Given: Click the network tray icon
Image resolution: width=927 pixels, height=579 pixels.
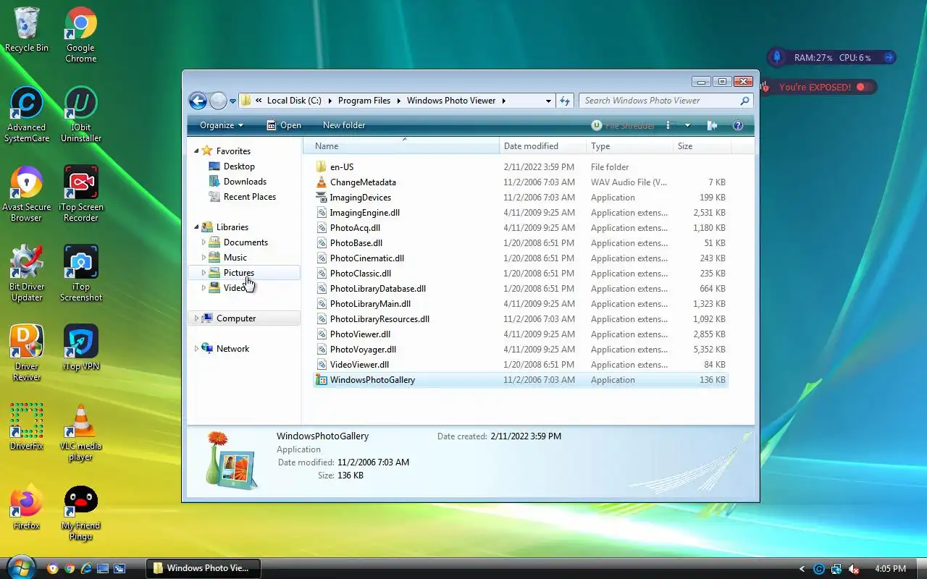Looking at the screenshot, I should pyautogui.click(x=836, y=569).
